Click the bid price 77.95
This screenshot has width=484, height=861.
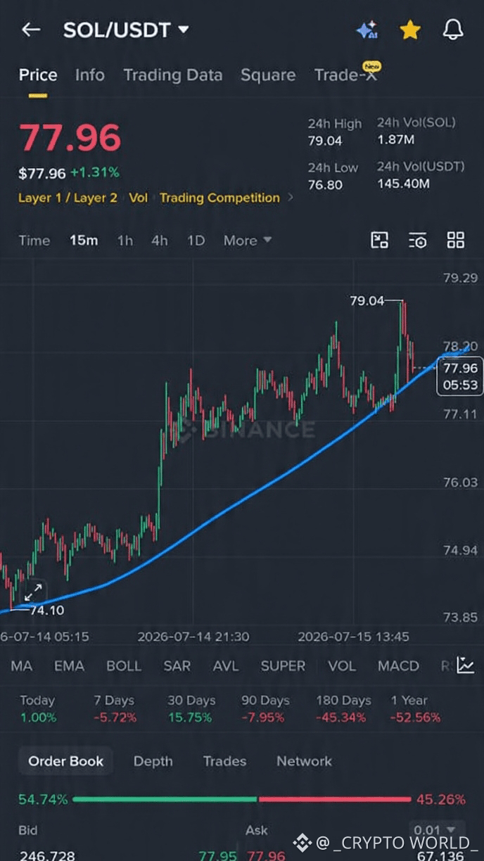coord(217,855)
